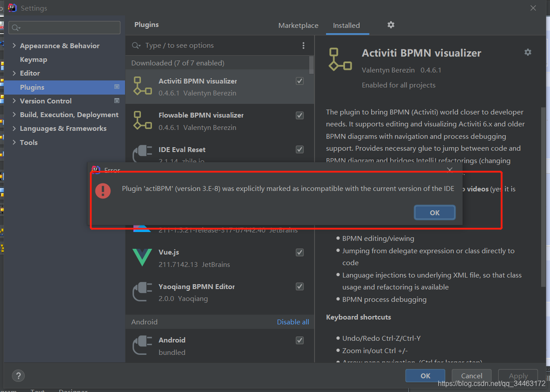Toggle the Activiti BPMN visualizer checkbox

[300, 81]
